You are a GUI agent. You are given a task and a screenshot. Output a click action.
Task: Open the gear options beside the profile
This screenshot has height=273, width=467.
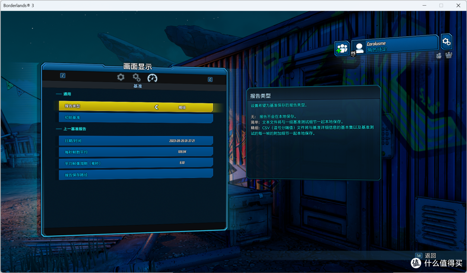[x=446, y=41]
